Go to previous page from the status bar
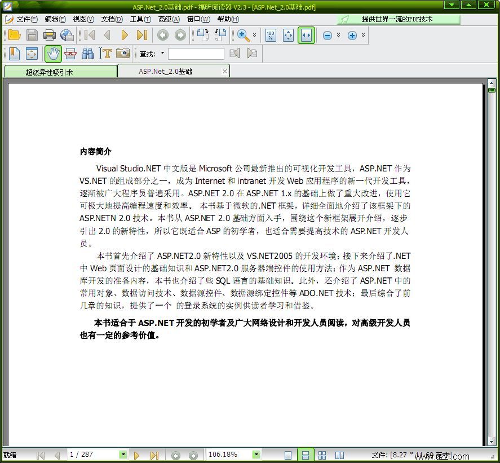Screen dimensions: 500x463 [x=57, y=455]
